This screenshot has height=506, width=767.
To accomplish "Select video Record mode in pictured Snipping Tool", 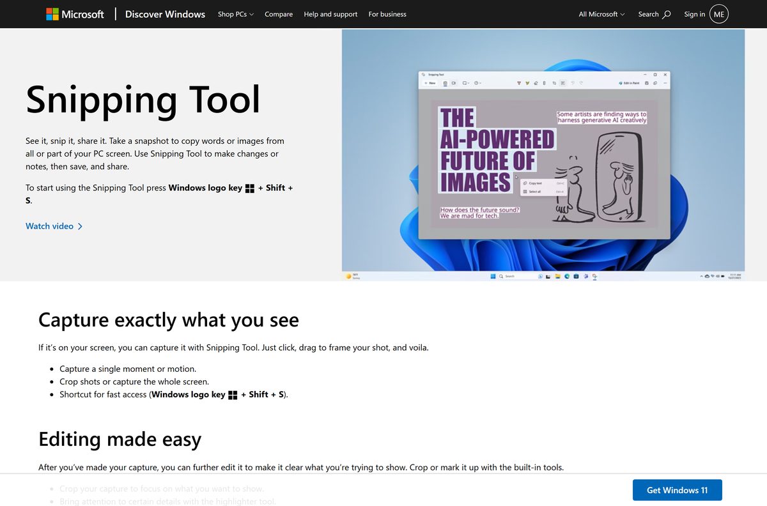I will pyautogui.click(x=454, y=83).
